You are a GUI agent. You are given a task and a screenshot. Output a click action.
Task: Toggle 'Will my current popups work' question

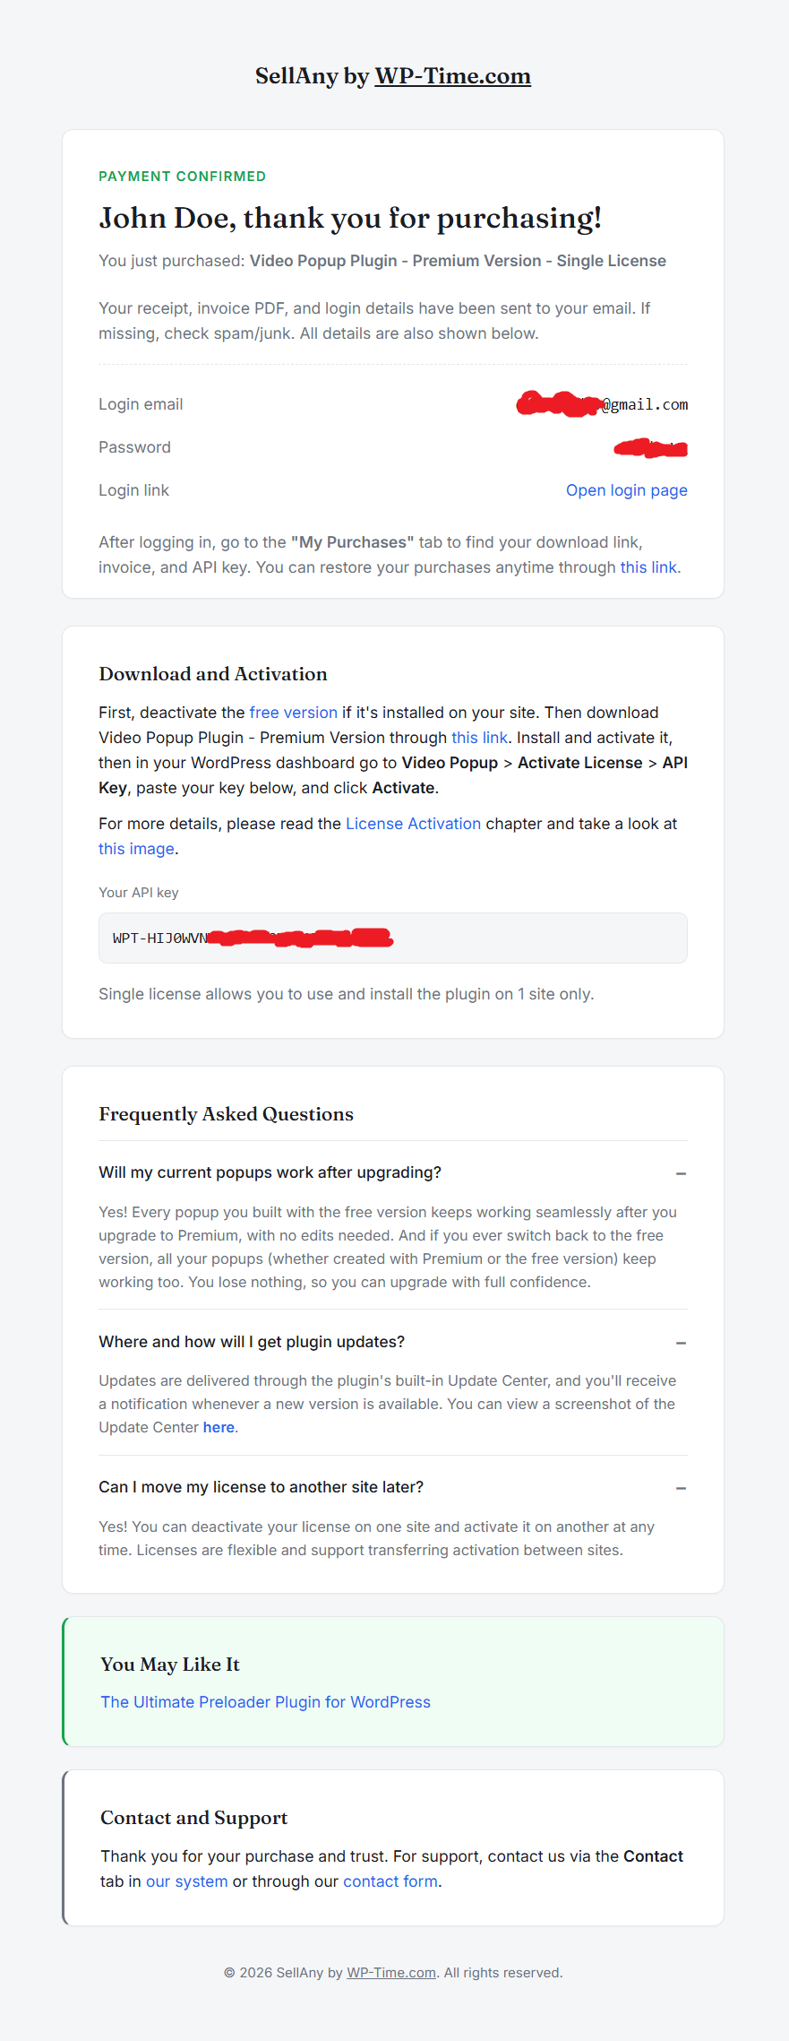click(270, 1172)
